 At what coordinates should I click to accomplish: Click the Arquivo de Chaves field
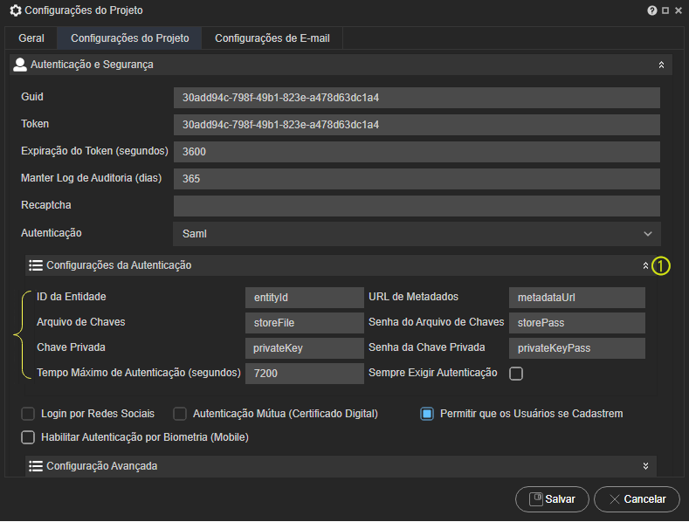pos(305,323)
